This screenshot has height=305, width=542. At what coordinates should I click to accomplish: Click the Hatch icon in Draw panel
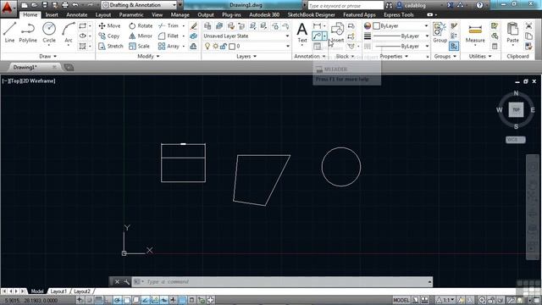coord(83,46)
